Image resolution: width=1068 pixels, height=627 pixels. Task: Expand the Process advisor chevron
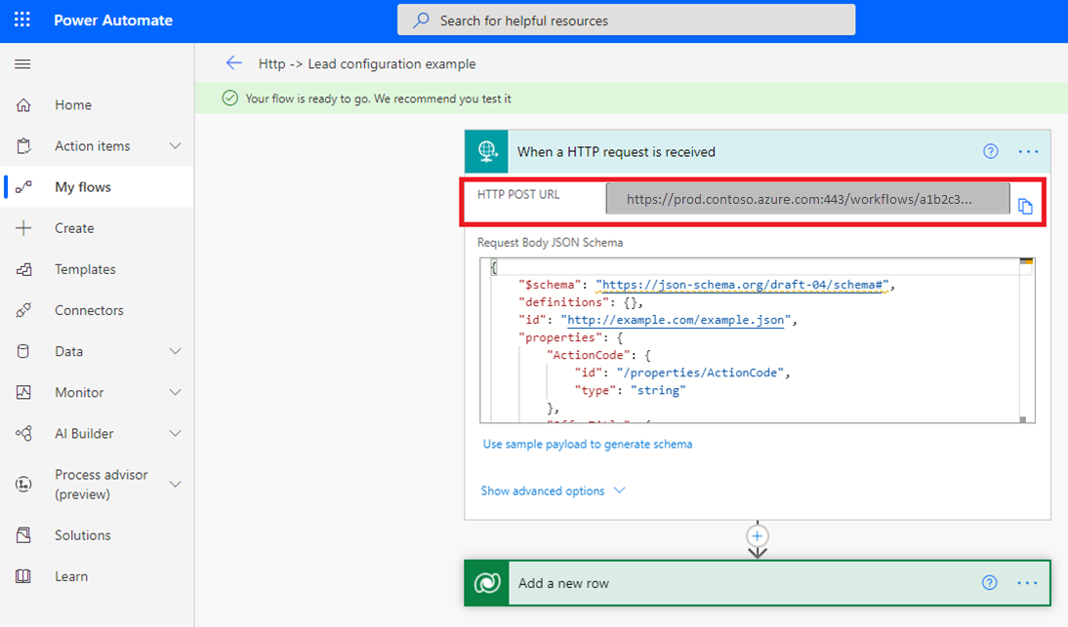pos(175,485)
